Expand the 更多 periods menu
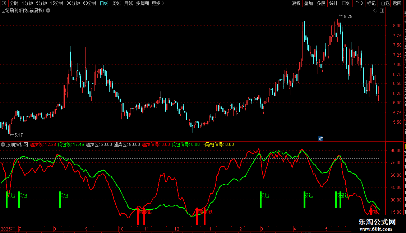Screen dimensions: 406x233 [158, 3]
